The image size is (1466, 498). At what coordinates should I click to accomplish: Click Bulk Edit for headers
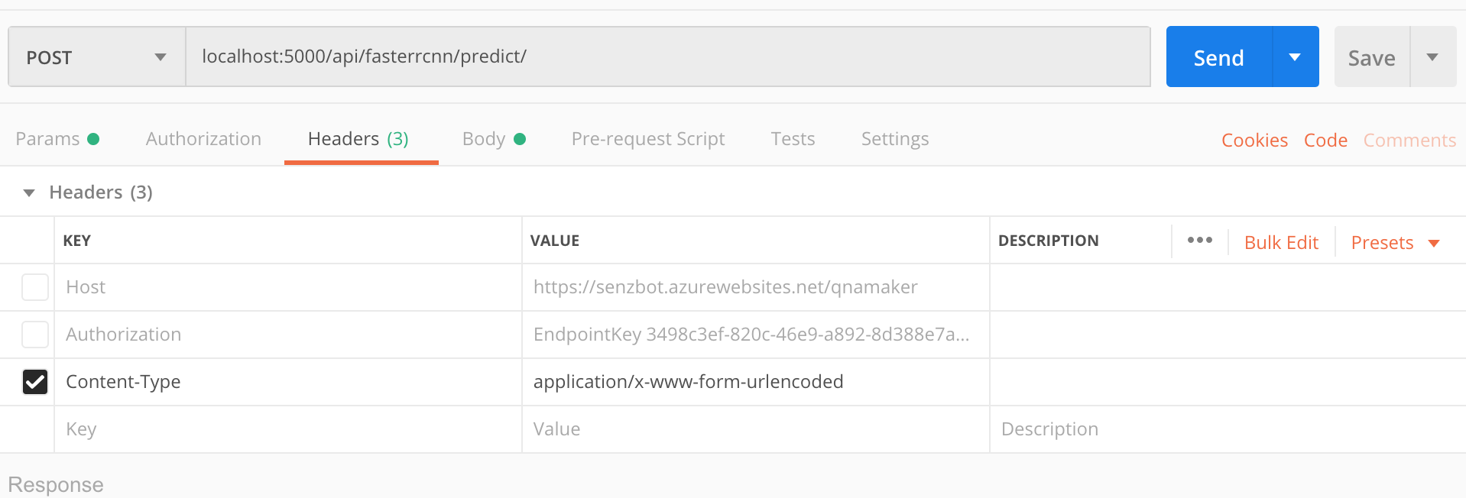tap(1281, 243)
